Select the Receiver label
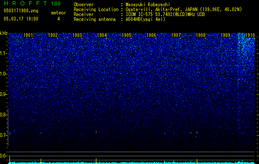Screen dimensions: 259x164 [84, 14]
